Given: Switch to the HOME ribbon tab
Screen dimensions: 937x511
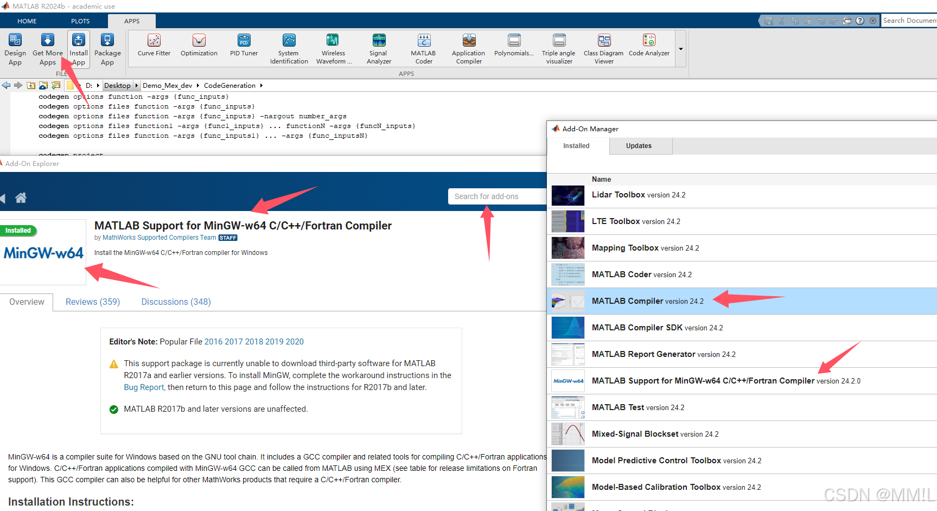Looking at the screenshot, I should [27, 21].
